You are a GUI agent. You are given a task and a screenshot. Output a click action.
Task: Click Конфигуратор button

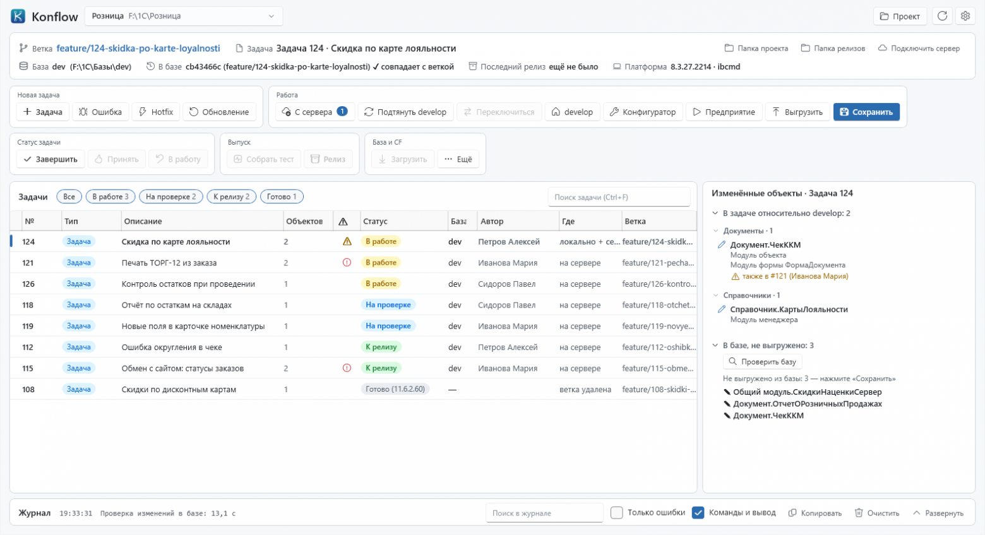click(x=643, y=112)
